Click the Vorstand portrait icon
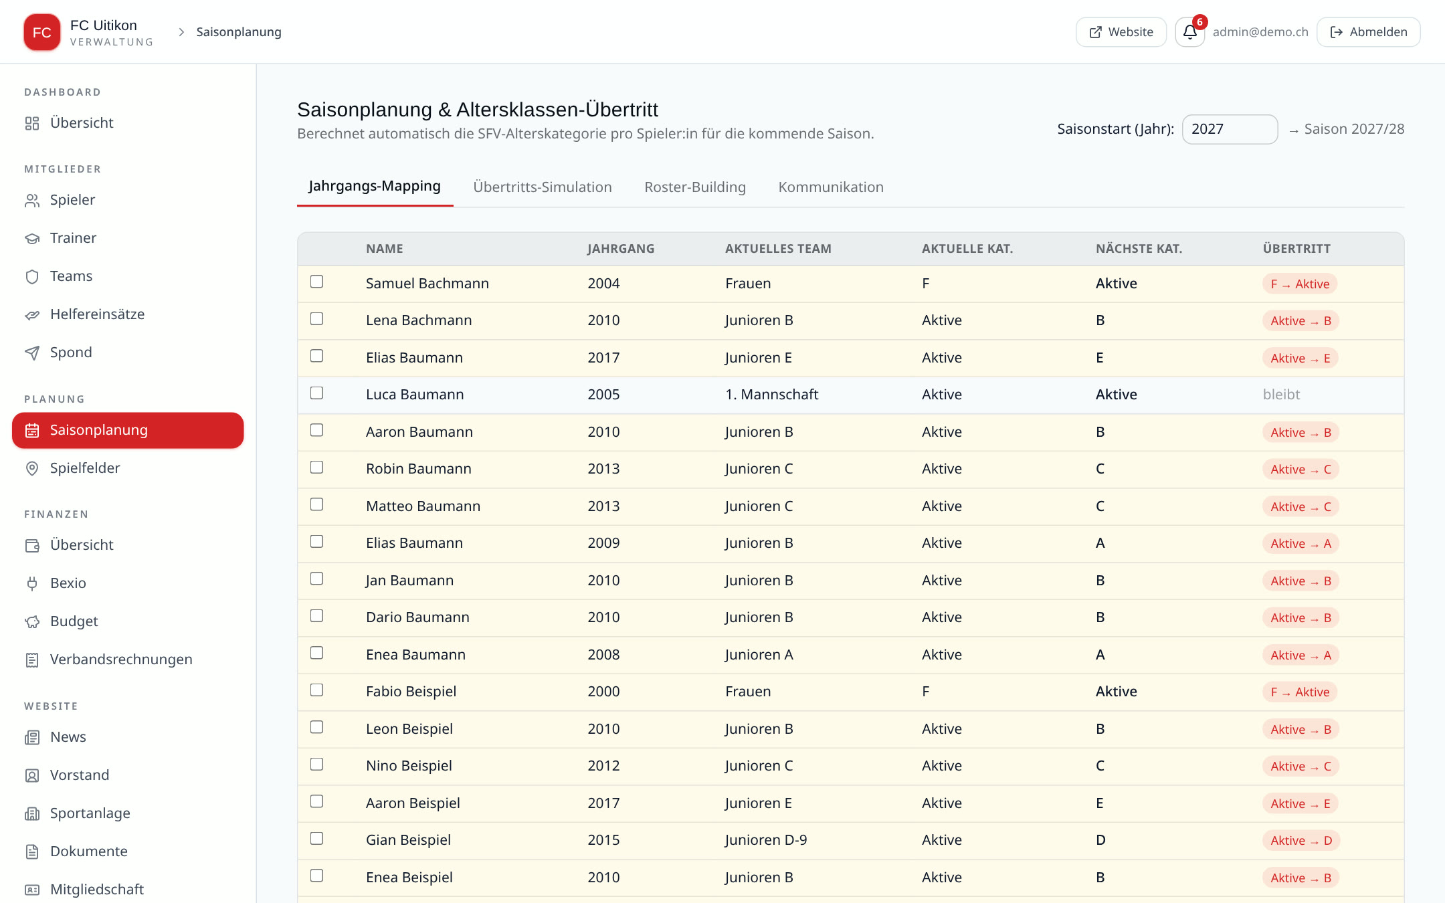 pyautogui.click(x=32, y=775)
